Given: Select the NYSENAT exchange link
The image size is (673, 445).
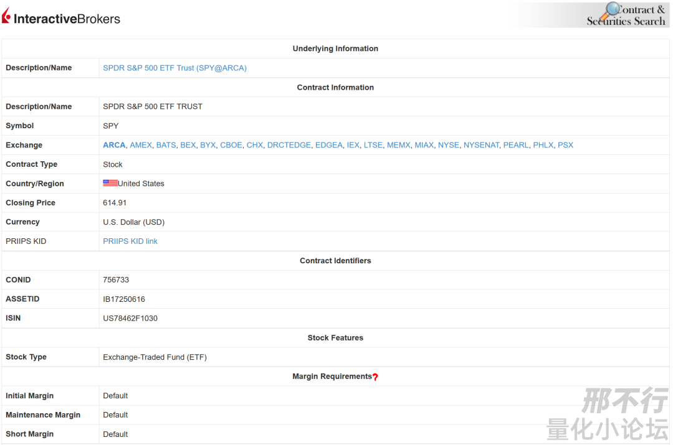Looking at the screenshot, I should click(481, 145).
